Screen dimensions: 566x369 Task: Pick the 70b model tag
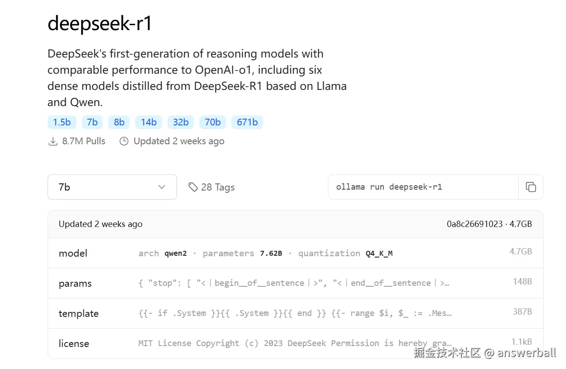pos(212,122)
